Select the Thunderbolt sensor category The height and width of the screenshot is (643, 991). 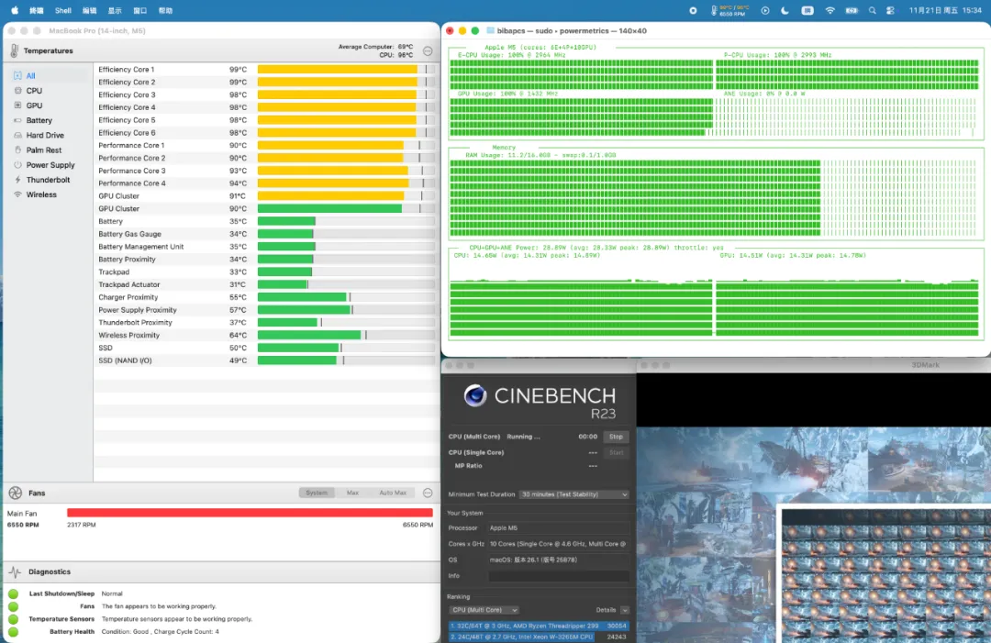(48, 180)
